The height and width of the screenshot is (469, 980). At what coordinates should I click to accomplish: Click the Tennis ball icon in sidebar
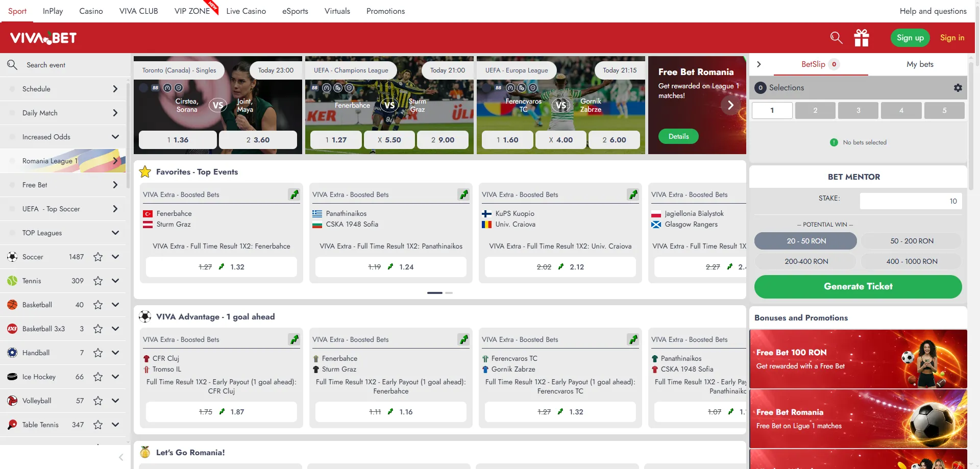click(x=12, y=281)
